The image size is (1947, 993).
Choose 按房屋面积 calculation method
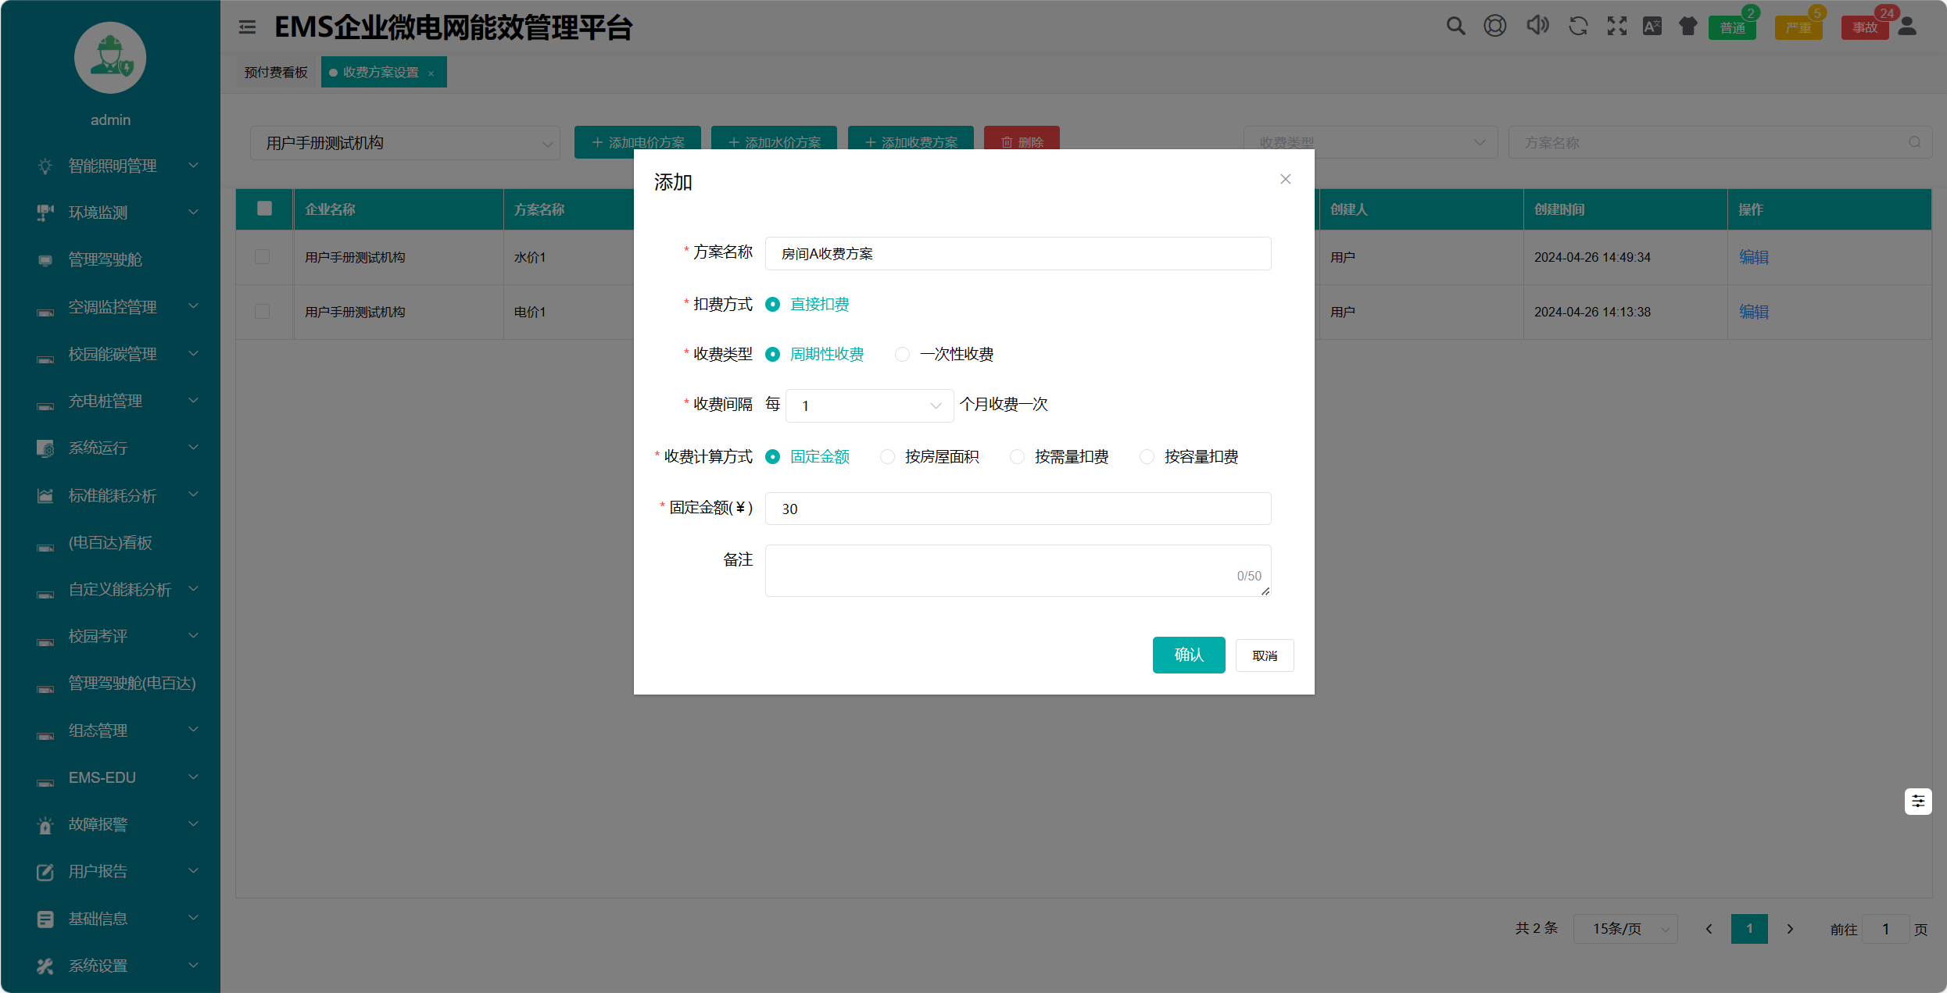tap(888, 456)
